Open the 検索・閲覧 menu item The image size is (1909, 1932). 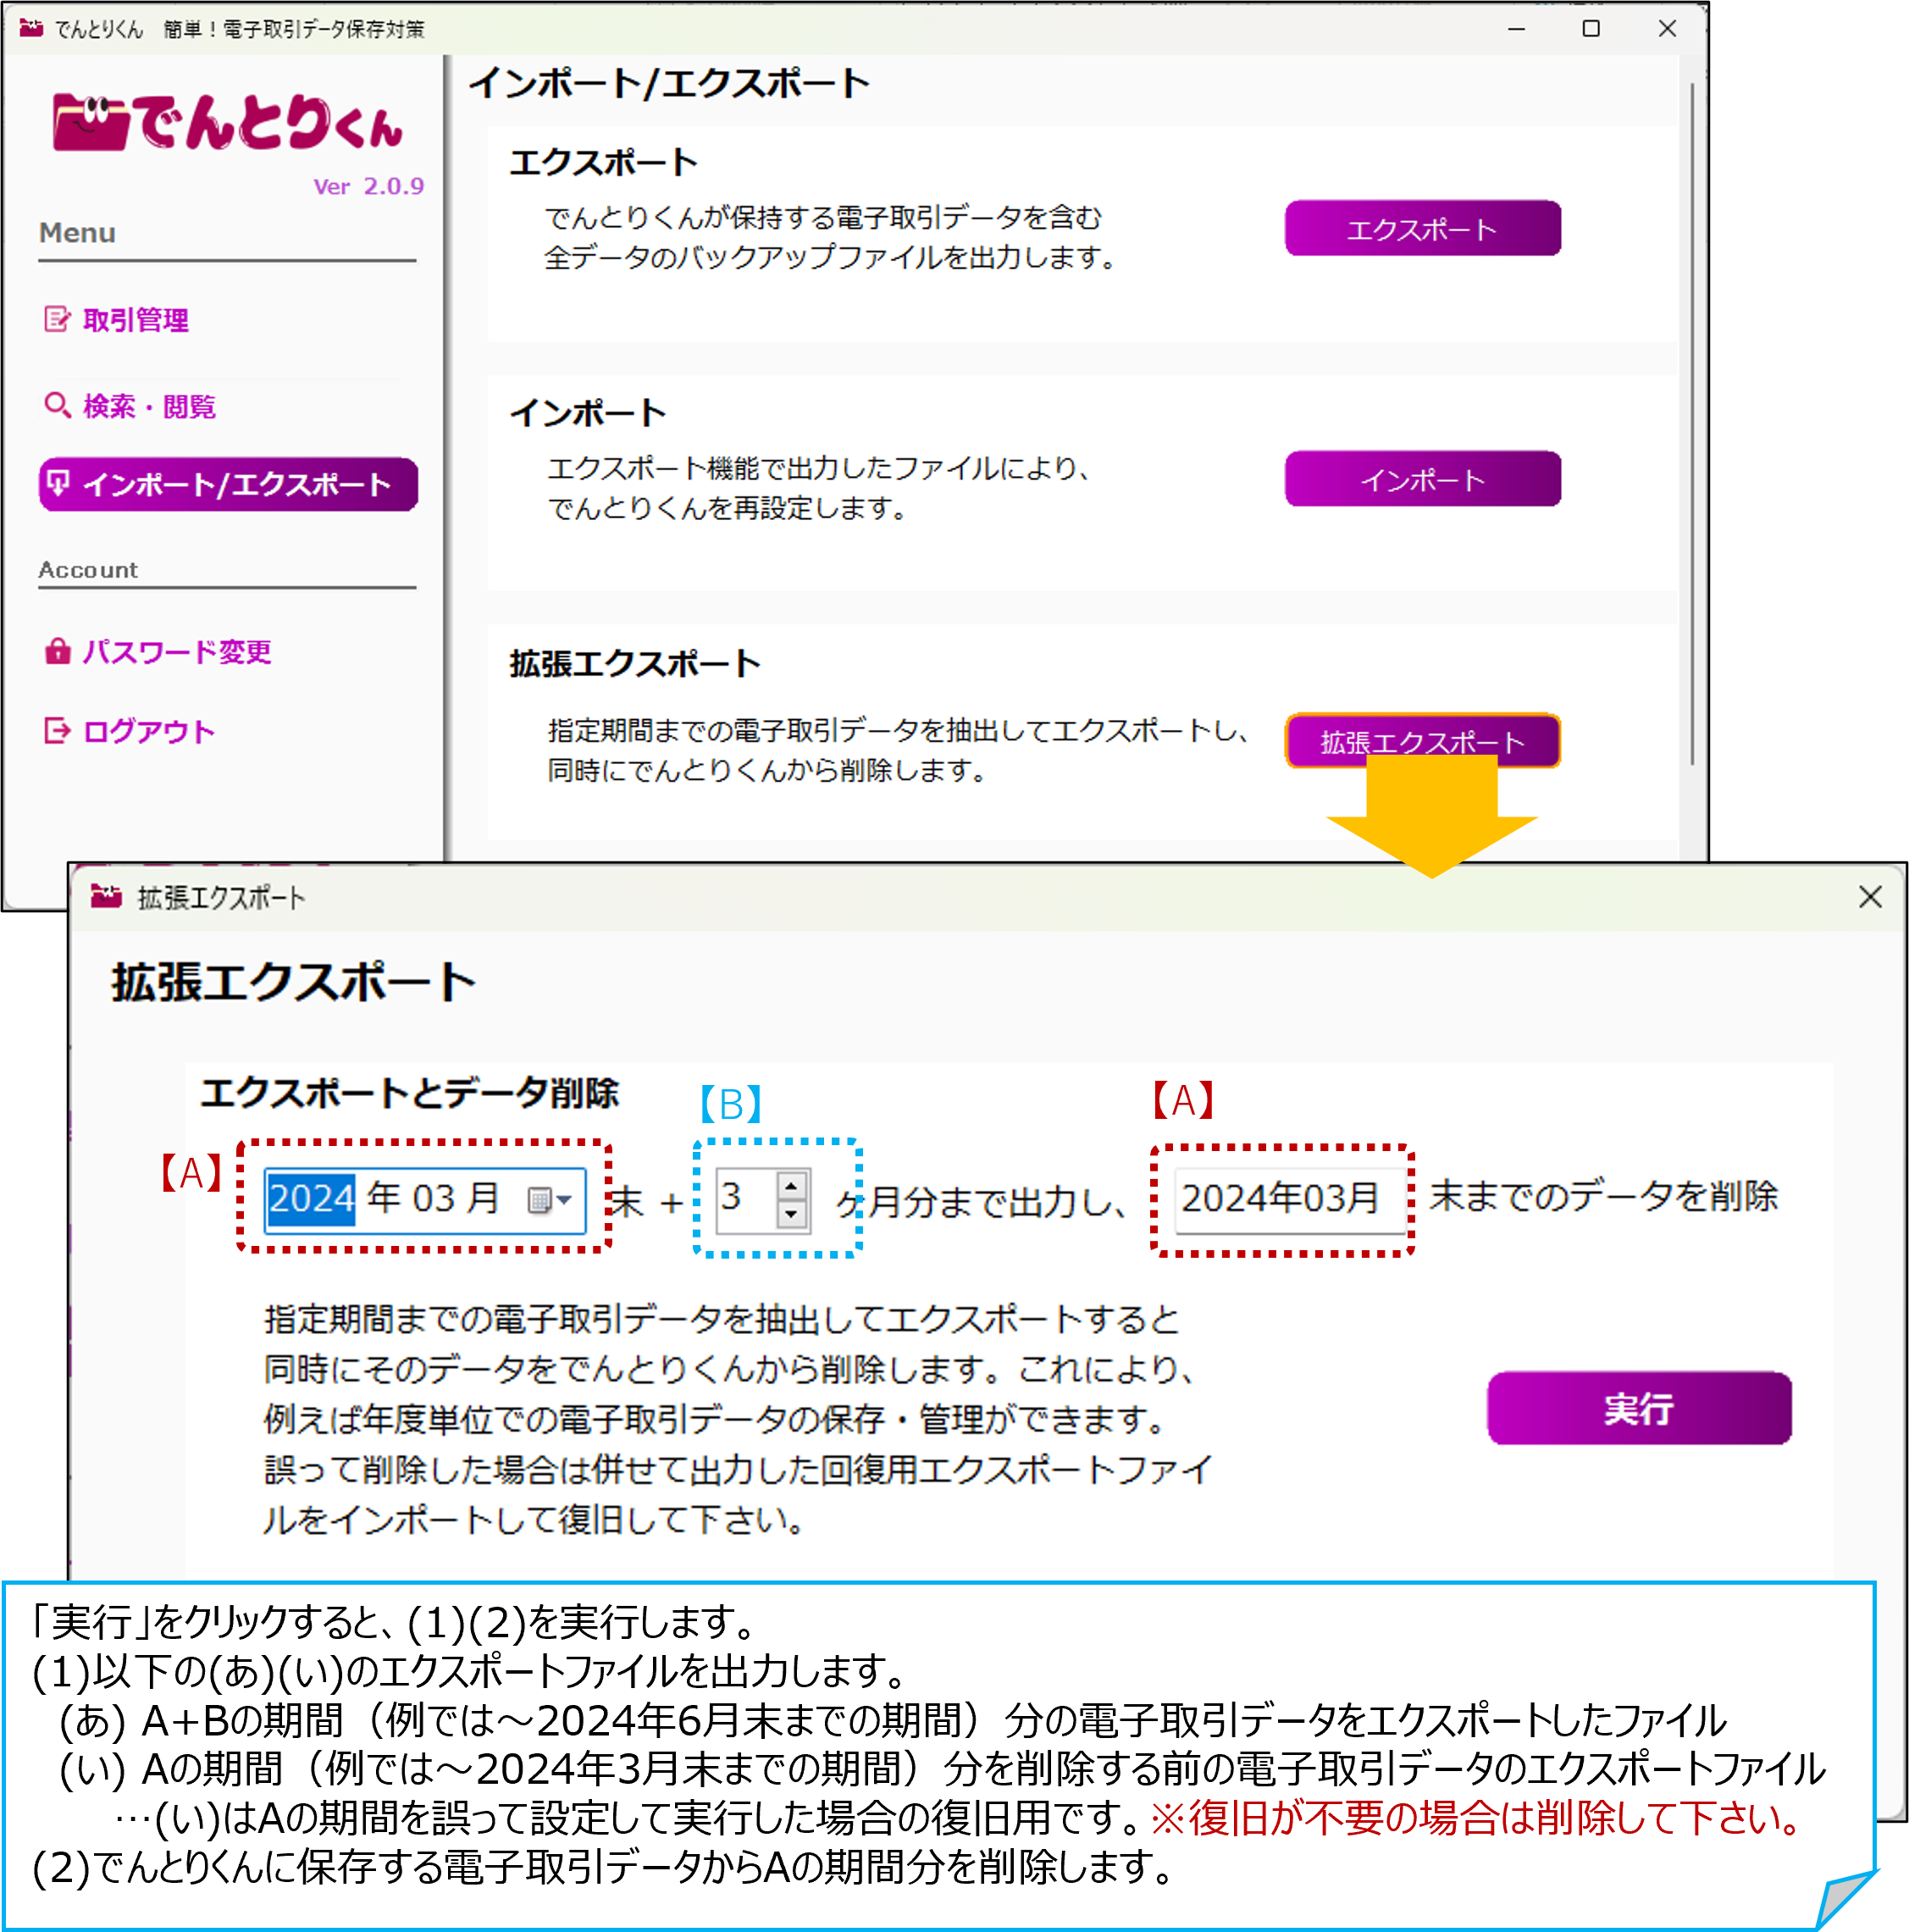coord(149,407)
